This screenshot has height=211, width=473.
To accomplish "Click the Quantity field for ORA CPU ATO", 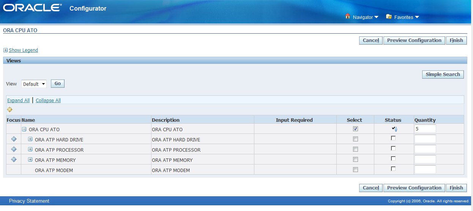I will 425,129.
